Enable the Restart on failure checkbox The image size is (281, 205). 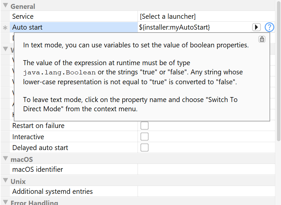[144, 126]
